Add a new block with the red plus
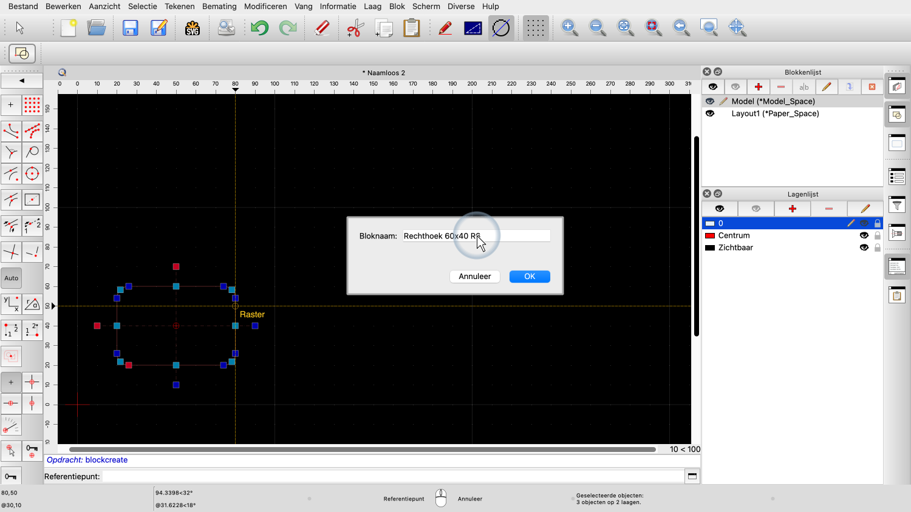The image size is (911, 512). point(758,87)
